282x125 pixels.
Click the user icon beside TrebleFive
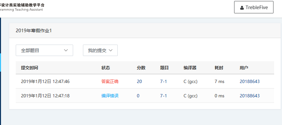pyautogui.click(x=242, y=8)
